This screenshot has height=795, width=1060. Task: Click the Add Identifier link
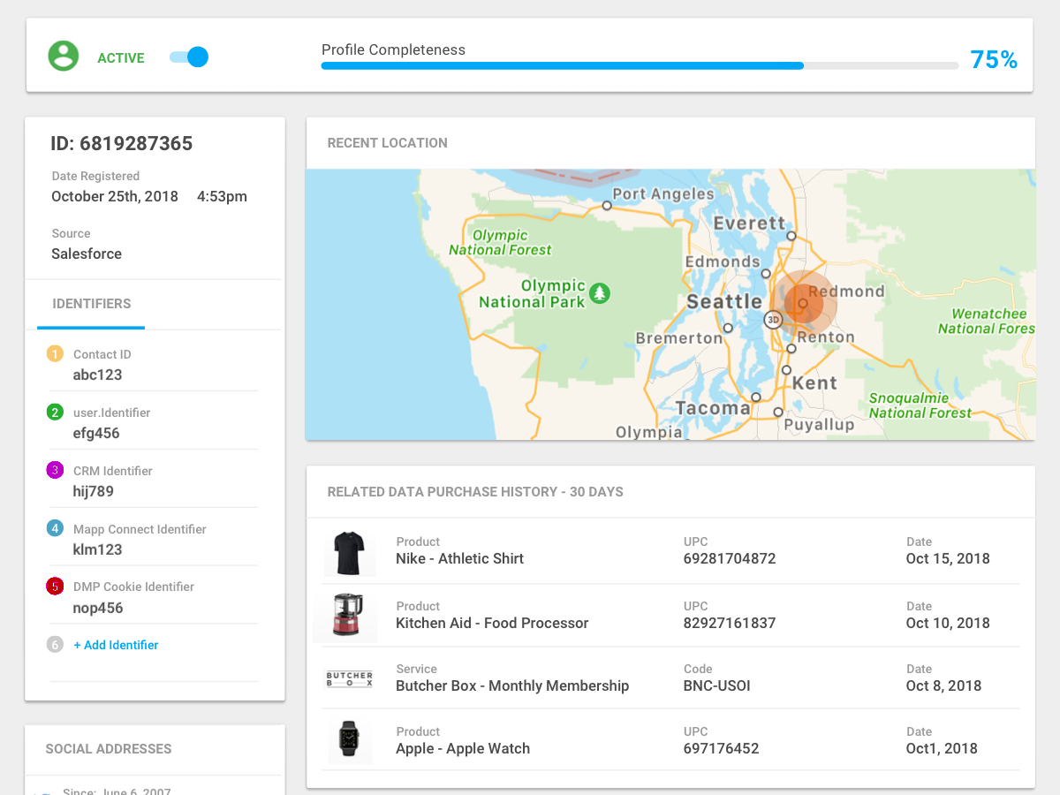[116, 645]
